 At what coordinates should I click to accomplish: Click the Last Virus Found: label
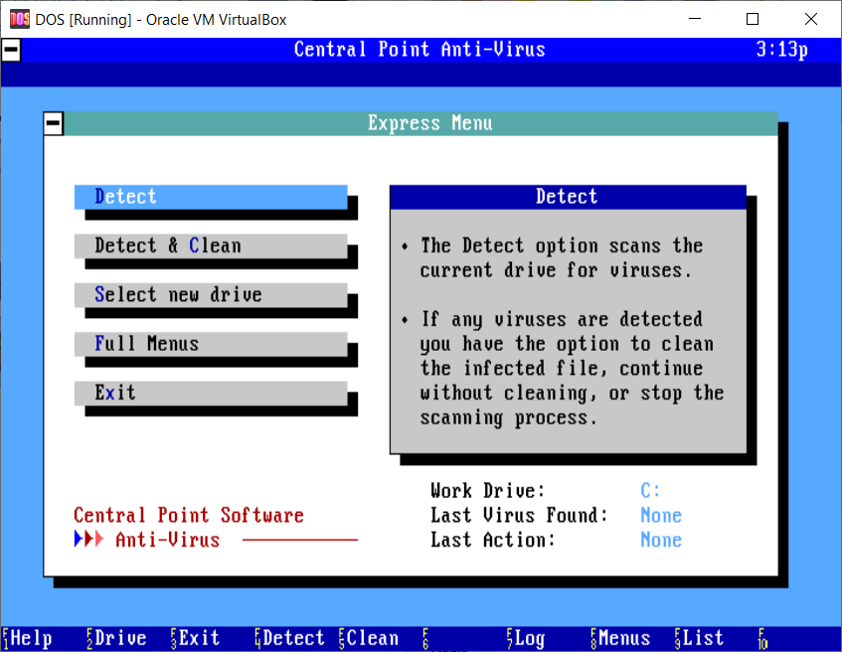tap(519, 516)
